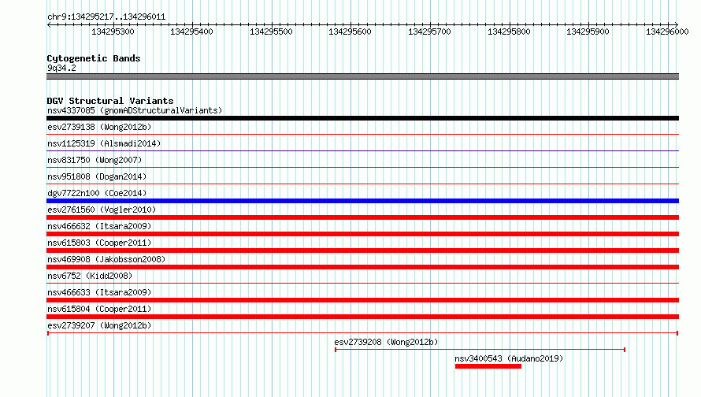
Task: Click the Cytogenetic Bands track title
Action: tap(94, 58)
